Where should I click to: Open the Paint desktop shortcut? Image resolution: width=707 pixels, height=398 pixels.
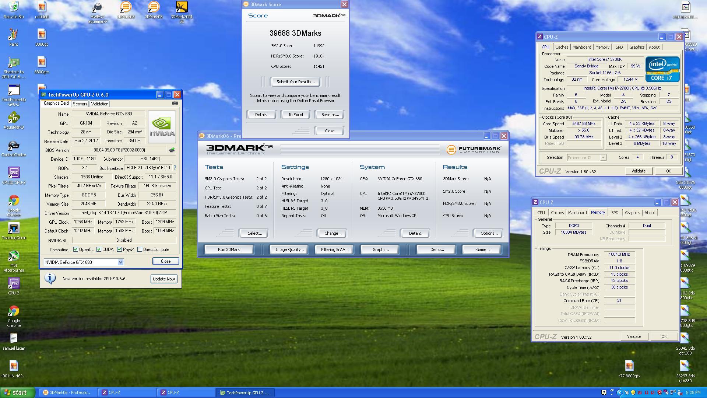(x=14, y=37)
